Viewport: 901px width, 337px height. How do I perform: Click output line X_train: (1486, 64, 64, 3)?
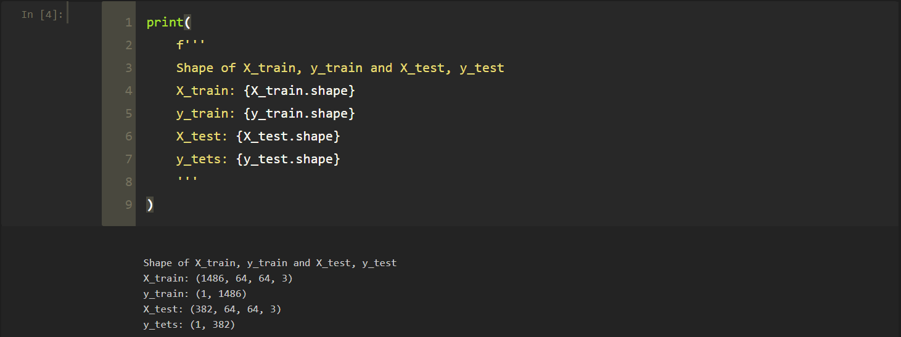click(218, 278)
